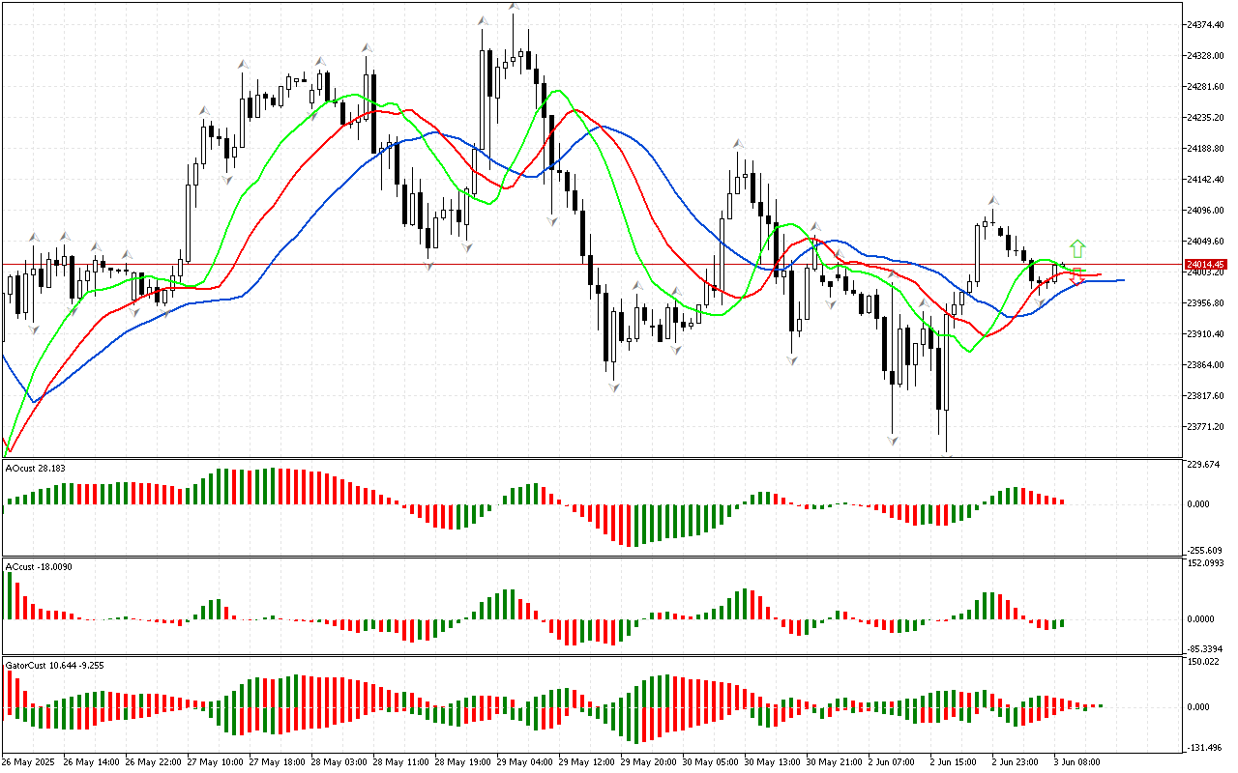Select the up fractal above the chart's highest candle
The width and height of the screenshot is (1238, 773).
tap(514, 6)
